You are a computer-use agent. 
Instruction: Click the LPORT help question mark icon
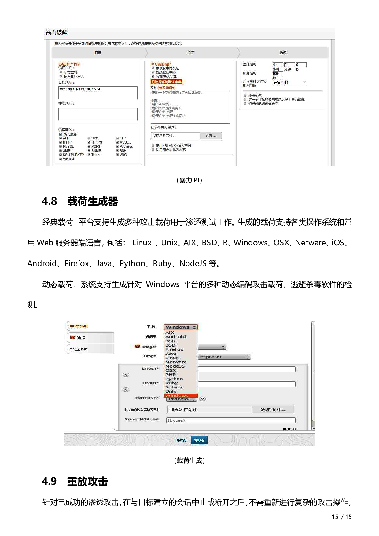coord(126,390)
